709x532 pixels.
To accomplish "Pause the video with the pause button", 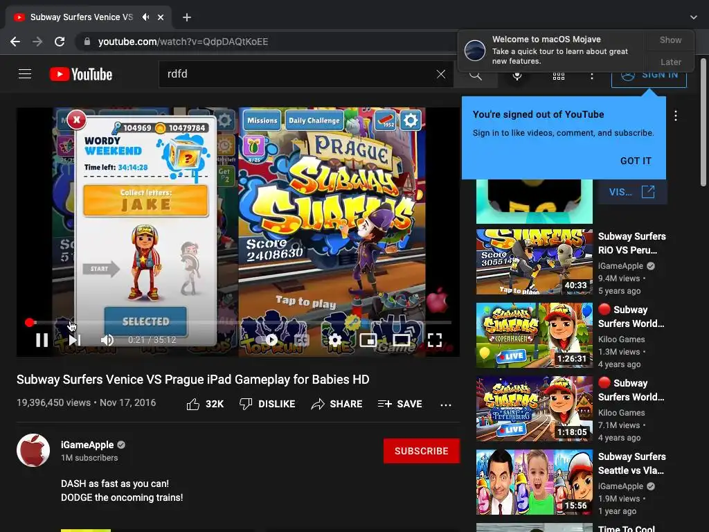I will click(42, 339).
